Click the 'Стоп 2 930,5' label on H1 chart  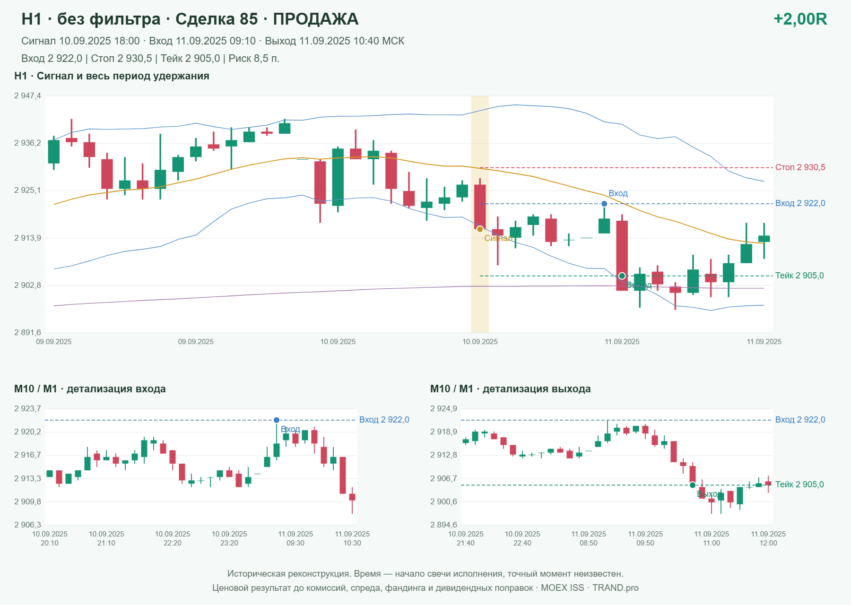tap(800, 167)
